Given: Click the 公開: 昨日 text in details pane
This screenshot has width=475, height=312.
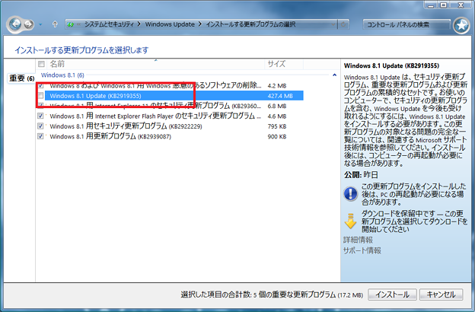Looking at the screenshot, I should (x=361, y=175).
